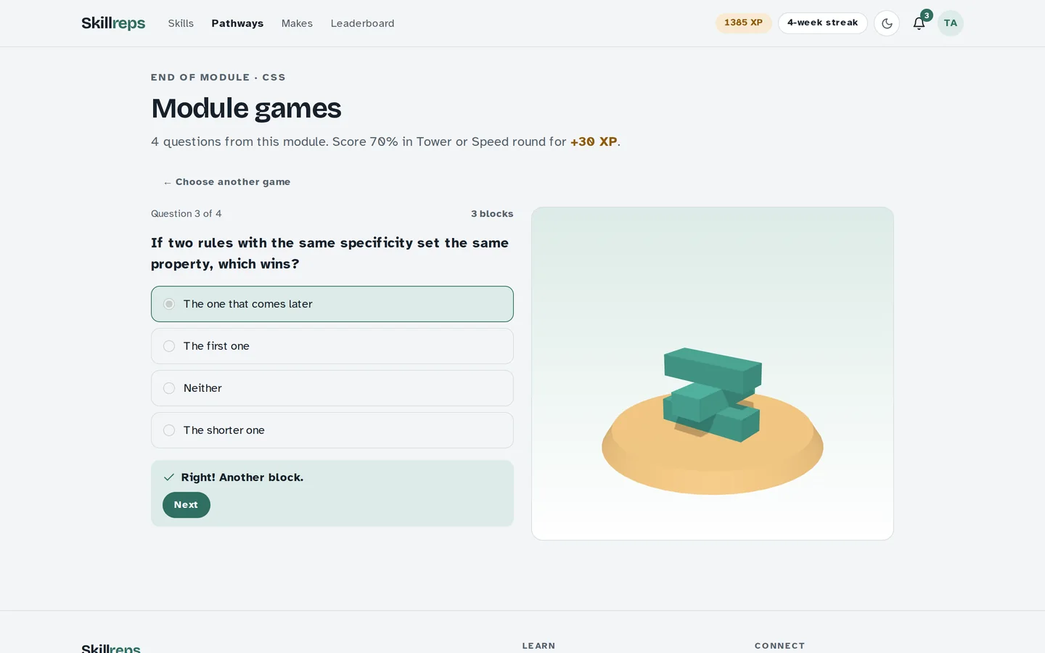The width and height of the screenshot is (1045, 653).
Task: Open the Makes nav item
Action: tap(297, 23)
